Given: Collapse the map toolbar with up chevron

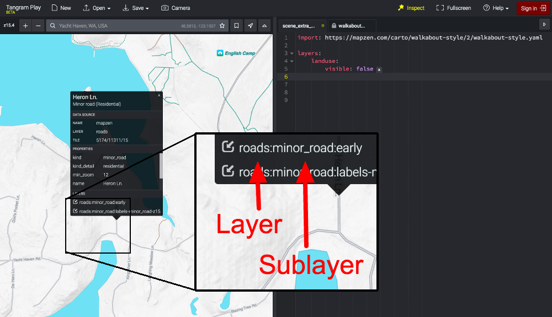Looking at the screenshot, I should 264,26.
